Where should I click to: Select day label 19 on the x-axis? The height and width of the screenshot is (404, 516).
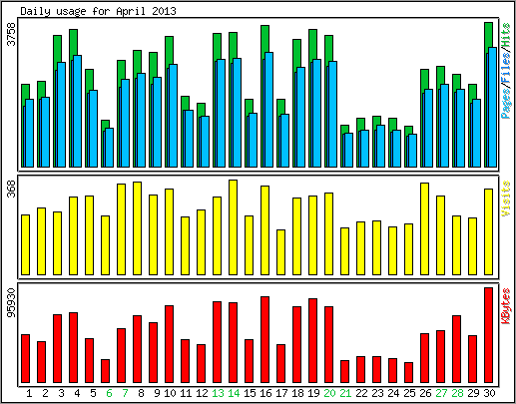(313, 393)
